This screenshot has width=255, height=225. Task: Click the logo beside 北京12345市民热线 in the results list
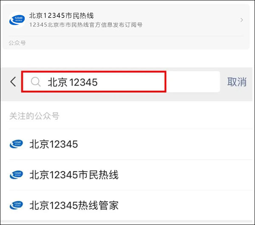(17, 175)
